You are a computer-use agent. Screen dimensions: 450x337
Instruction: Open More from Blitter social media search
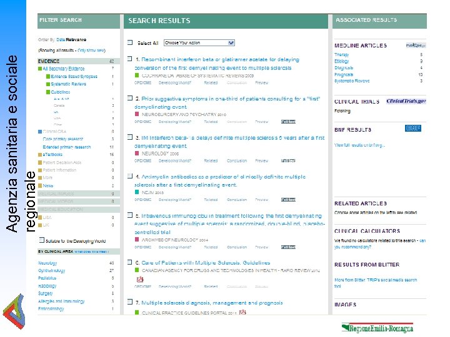376,283
